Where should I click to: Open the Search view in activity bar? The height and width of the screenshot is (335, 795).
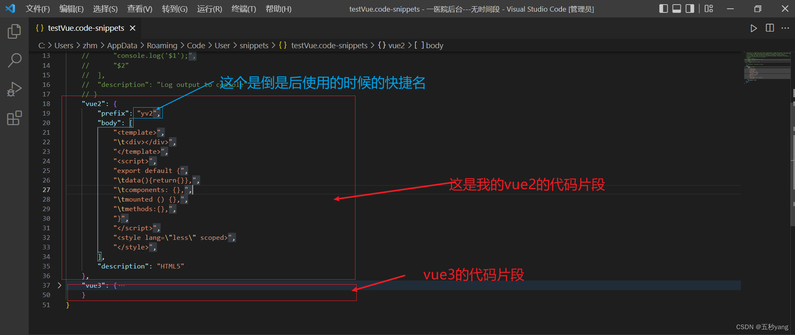tap(14, 60)
